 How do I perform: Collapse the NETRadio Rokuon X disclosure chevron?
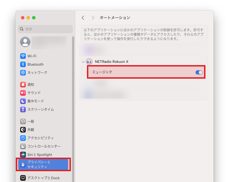(83, 62)
